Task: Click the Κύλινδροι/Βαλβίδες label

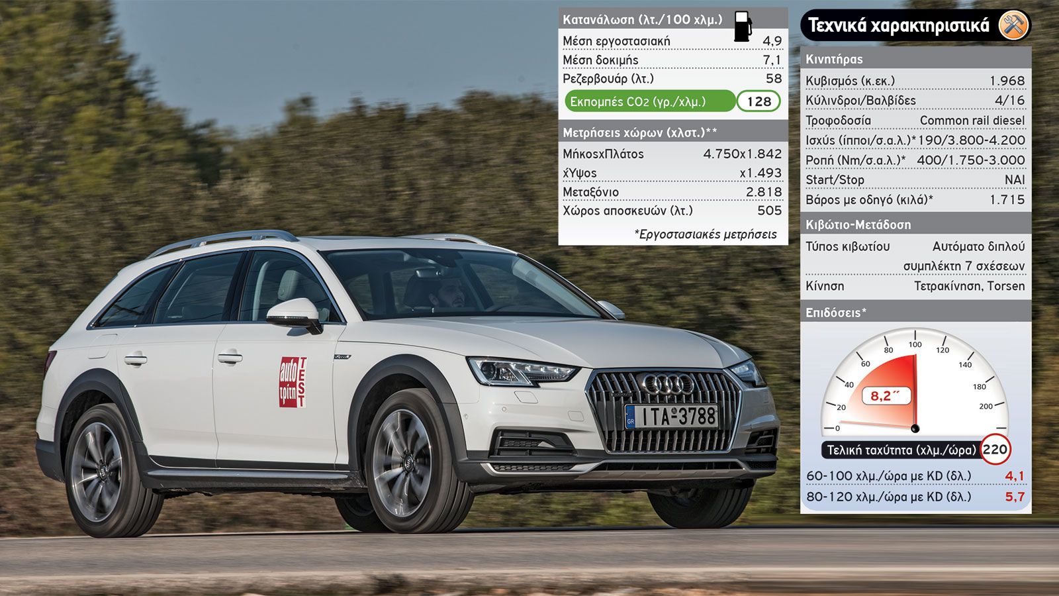Action: [x=860, y=101]
